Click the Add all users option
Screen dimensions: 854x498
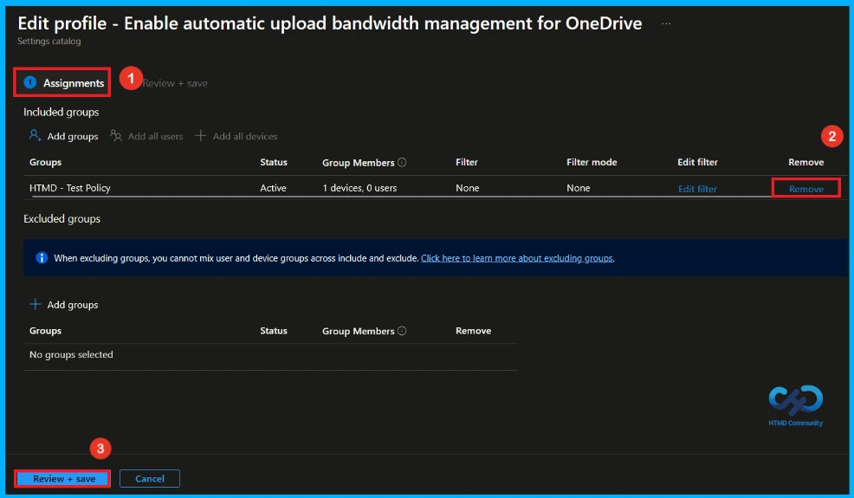[x=146, y=136]
